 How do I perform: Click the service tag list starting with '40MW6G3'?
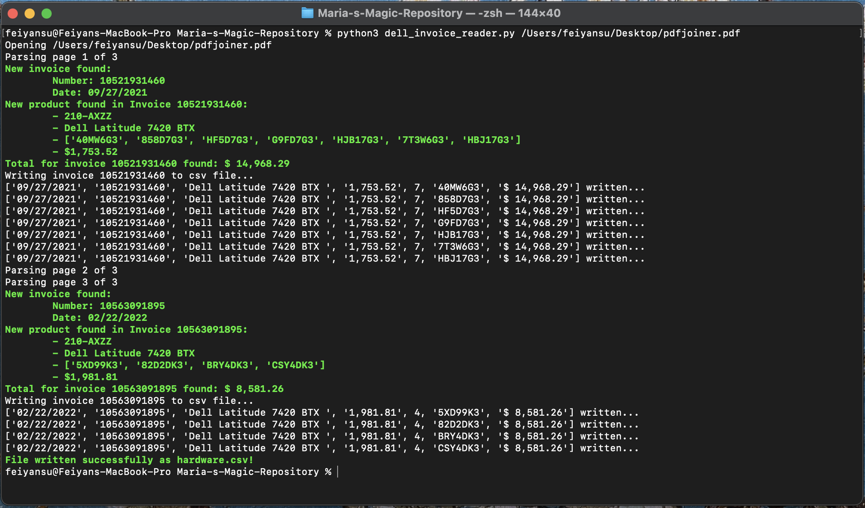click(x=292, y=140)
